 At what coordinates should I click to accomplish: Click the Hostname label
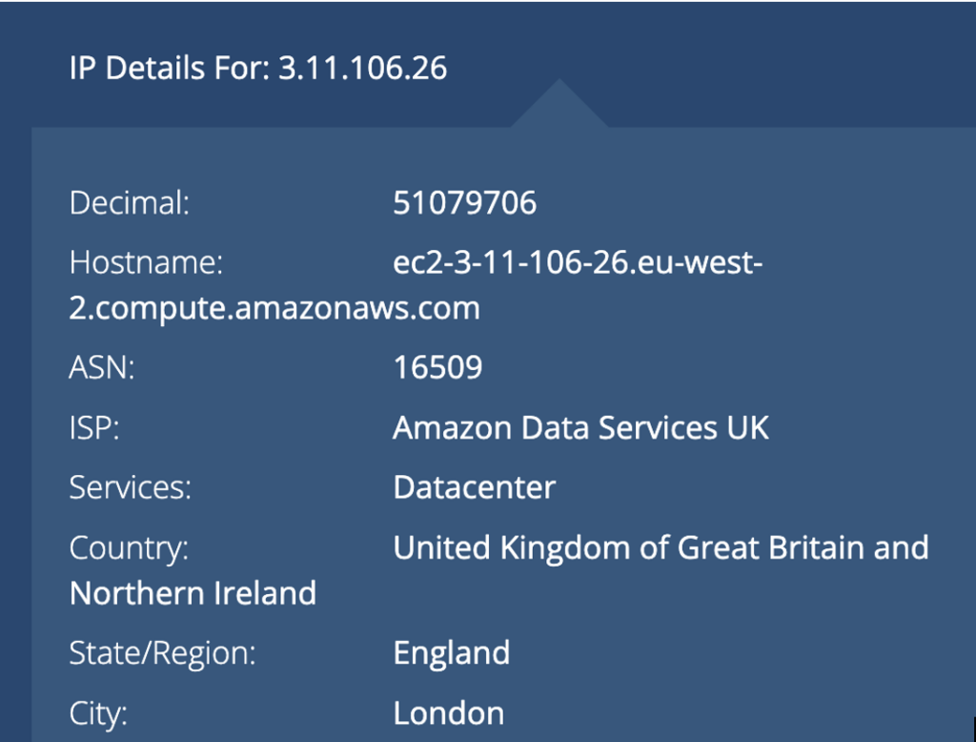(x=146, y=262)
